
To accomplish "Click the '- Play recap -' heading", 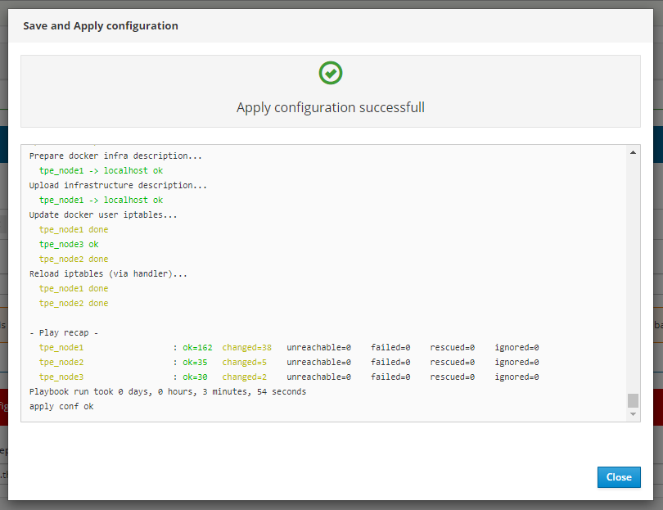I will pos(64,332).
